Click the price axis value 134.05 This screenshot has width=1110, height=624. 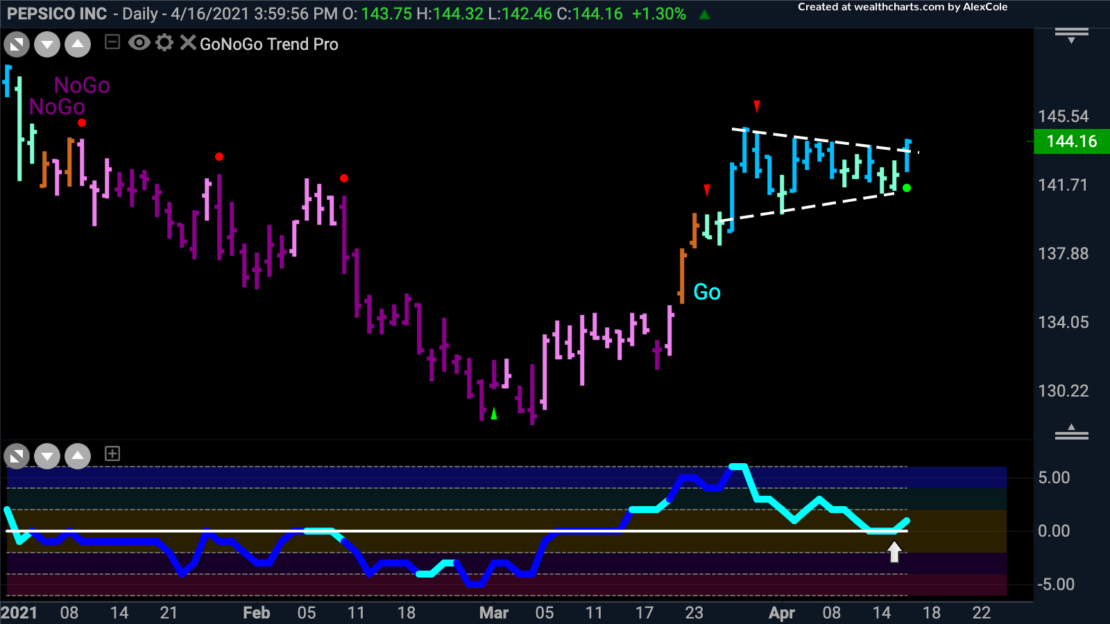[x=1064, y=322]
